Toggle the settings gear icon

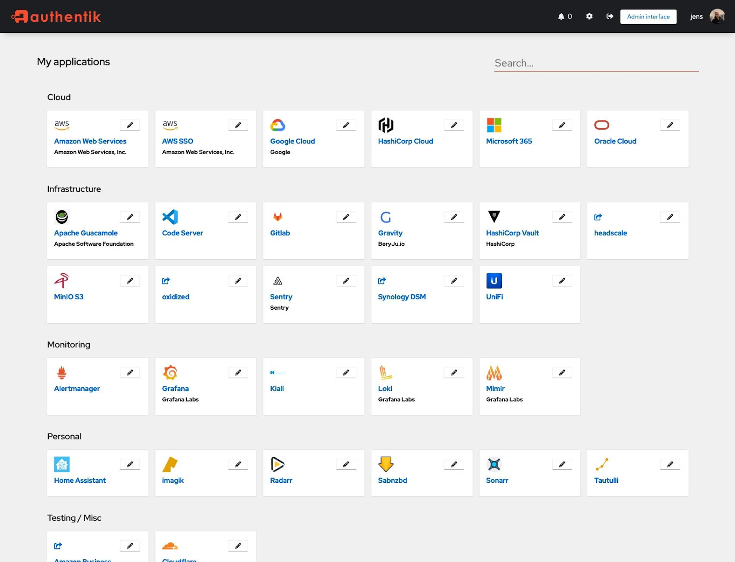(x=590, y=16)
